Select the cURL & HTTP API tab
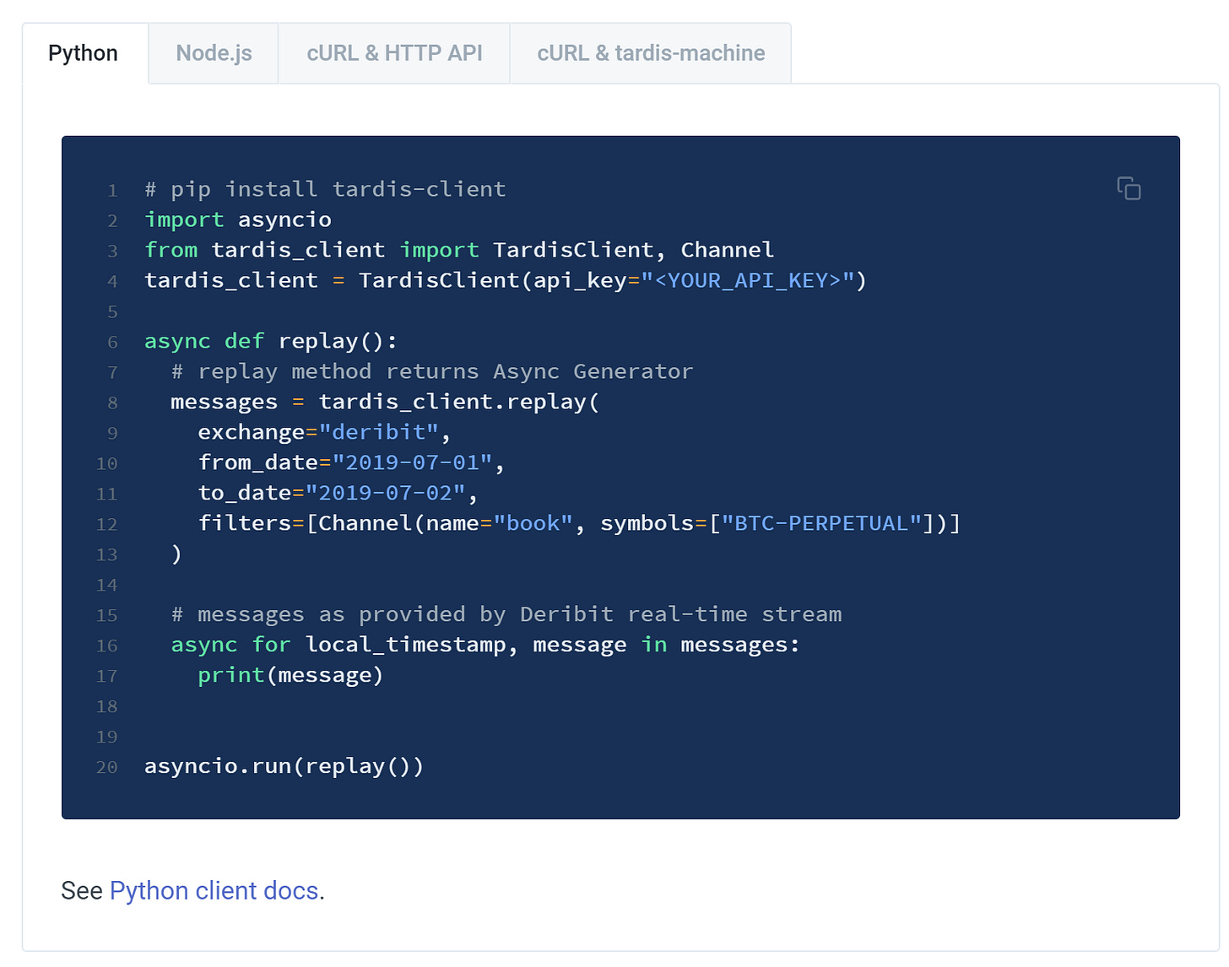 coord(394,53)
